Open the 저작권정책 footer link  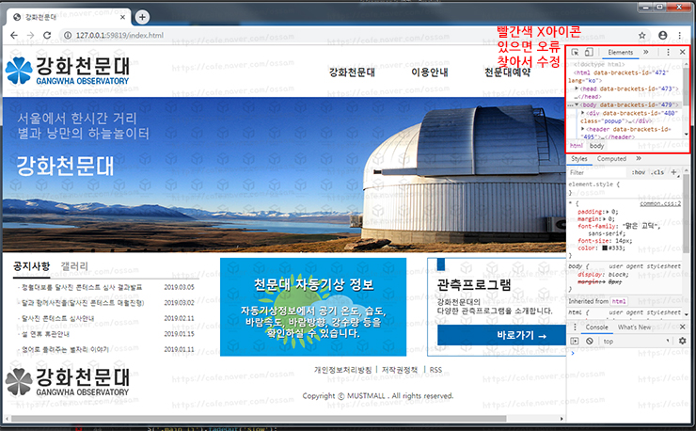coord(400,370)
